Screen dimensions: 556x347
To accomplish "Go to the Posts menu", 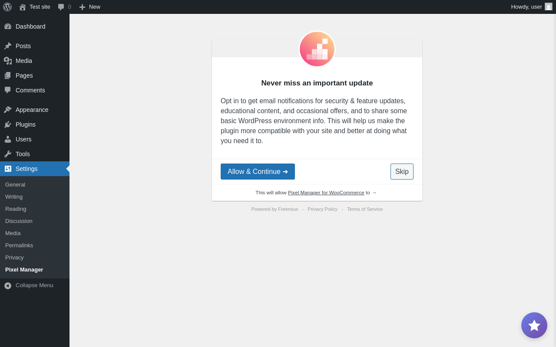I will point(35,46).
